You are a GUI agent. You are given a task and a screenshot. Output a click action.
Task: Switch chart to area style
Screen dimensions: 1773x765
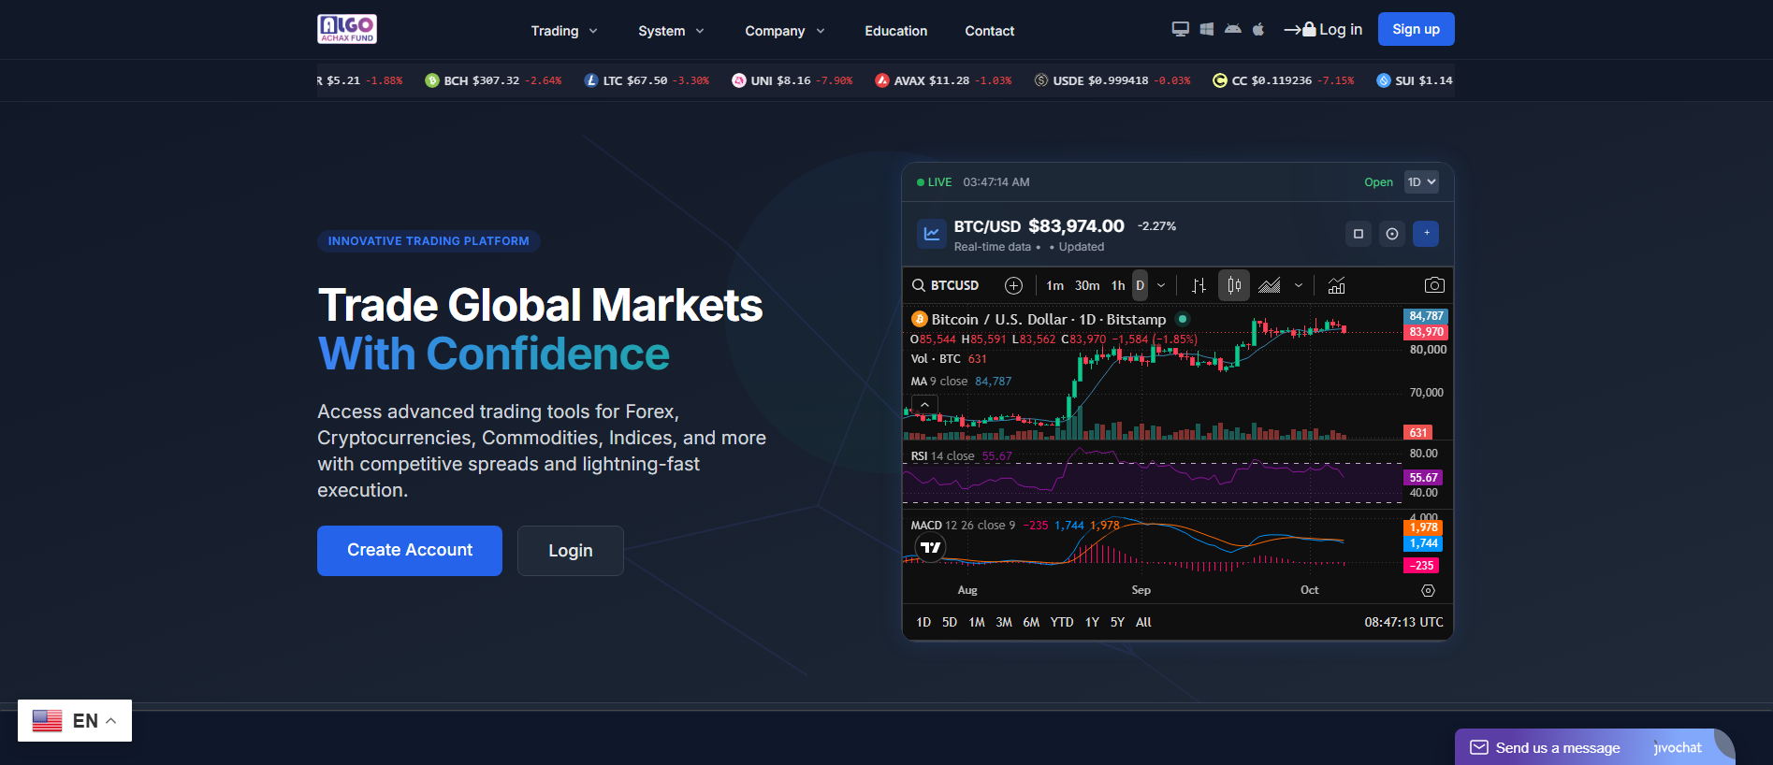click(x=1270, y=285)
